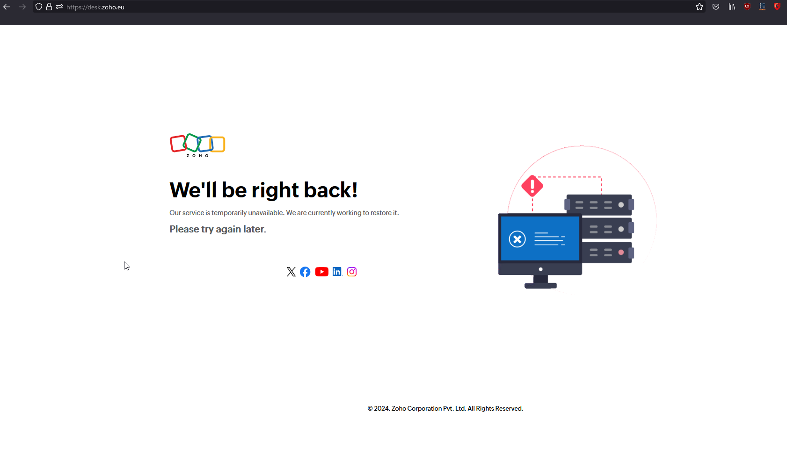Go back to the previous page
This screenshot has width=787, height=449.
pos(7,7)
